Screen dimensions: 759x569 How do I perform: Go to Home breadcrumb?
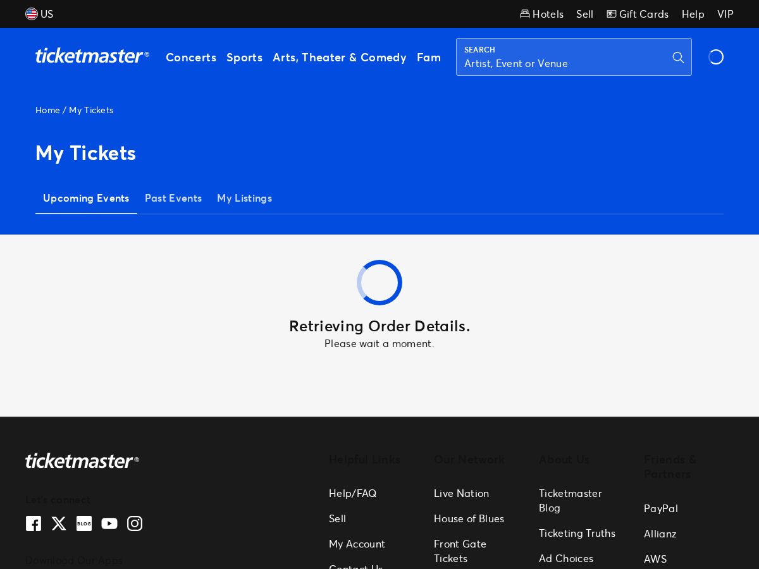47,110
